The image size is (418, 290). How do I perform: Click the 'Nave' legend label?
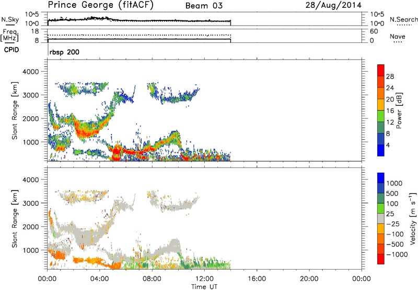398,36
